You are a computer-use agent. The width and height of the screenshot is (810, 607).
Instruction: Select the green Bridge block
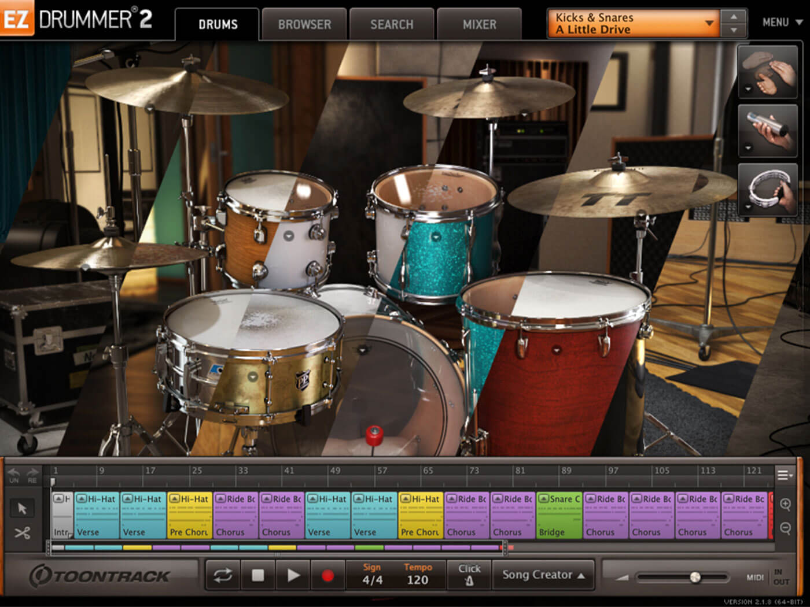coord(559,515)
